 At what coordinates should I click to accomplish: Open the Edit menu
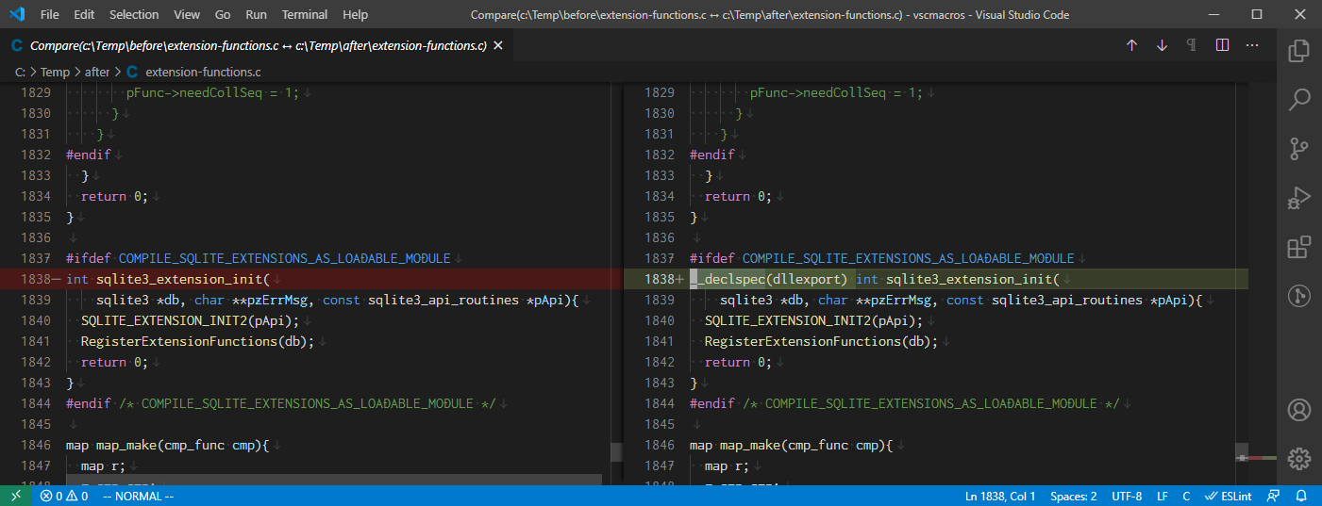(x=84, y=15)
